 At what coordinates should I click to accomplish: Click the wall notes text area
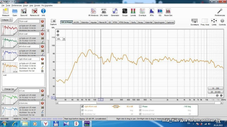coord(23,80)
